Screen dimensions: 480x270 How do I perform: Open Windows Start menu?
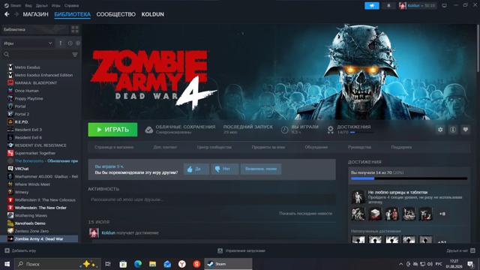7,264
